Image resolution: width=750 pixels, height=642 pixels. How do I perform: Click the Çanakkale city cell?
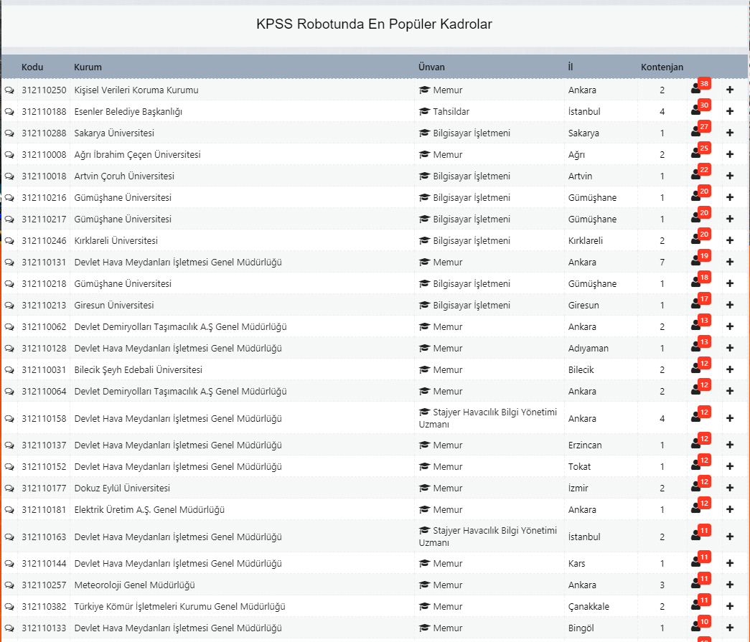[589, 607]
